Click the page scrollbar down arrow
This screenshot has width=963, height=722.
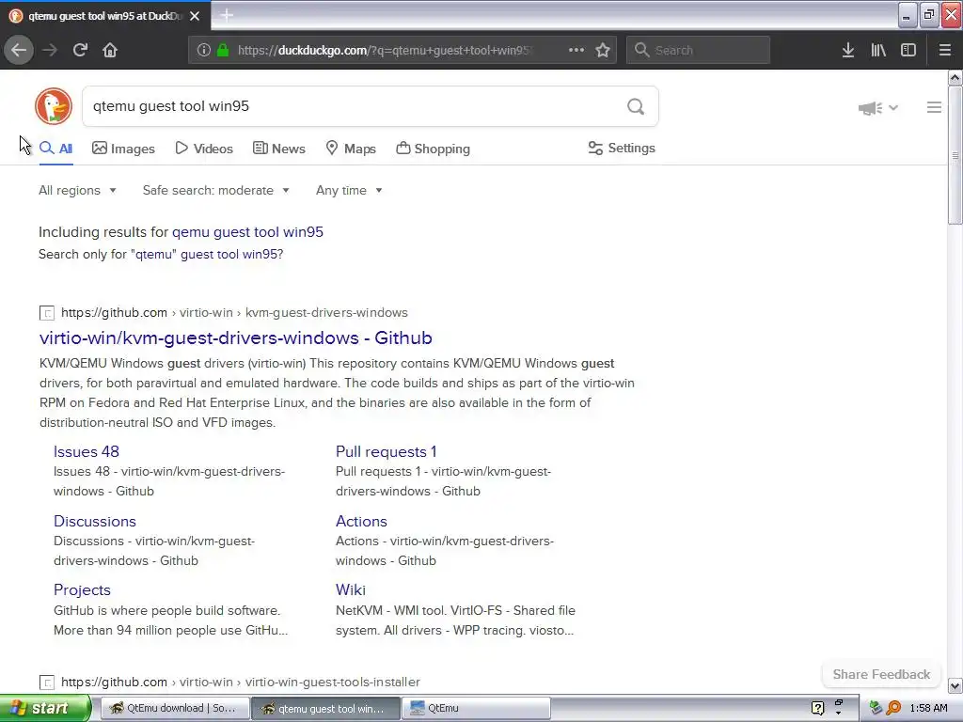coord(955,685)
